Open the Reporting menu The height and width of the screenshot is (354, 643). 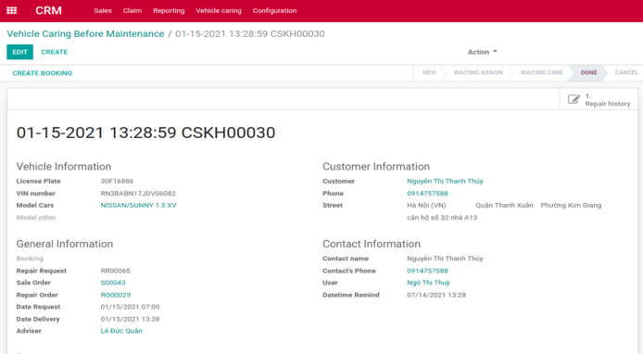169,11
